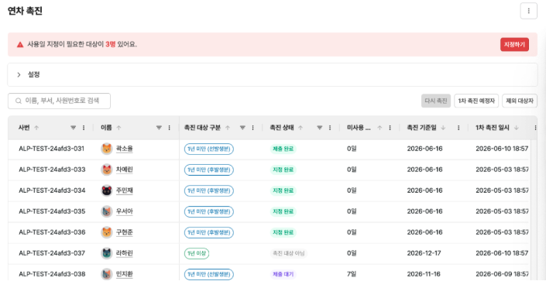Click the 2026-12-17 date cell
This screenshot has width=546, height=288.
424,253
